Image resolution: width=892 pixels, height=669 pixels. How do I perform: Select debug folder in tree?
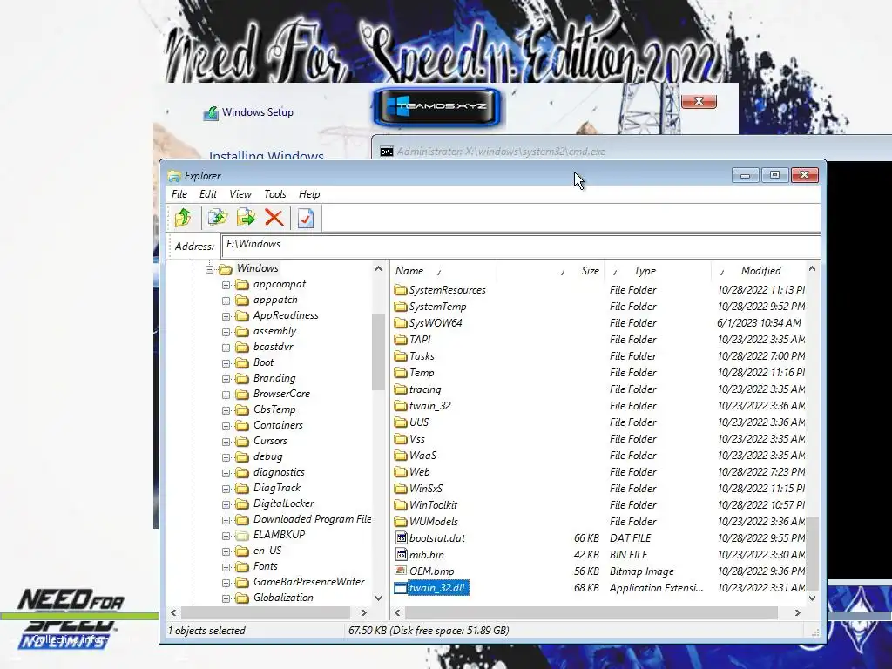click(268, 456)
